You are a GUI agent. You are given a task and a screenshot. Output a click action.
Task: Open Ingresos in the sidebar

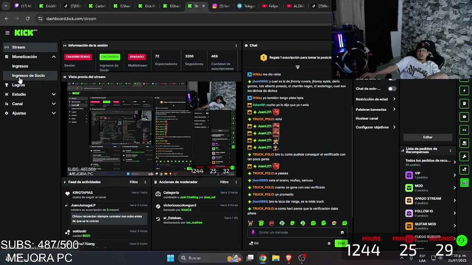click(x=20, y=66)
